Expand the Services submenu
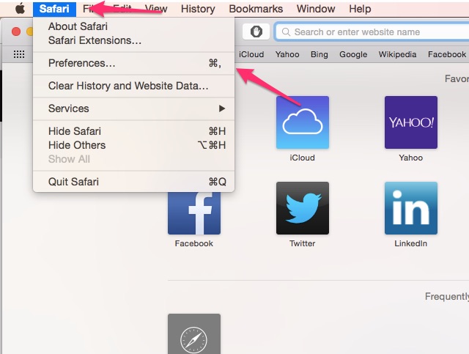The width and height of the screenshot is (469, 354). point(133,108)
